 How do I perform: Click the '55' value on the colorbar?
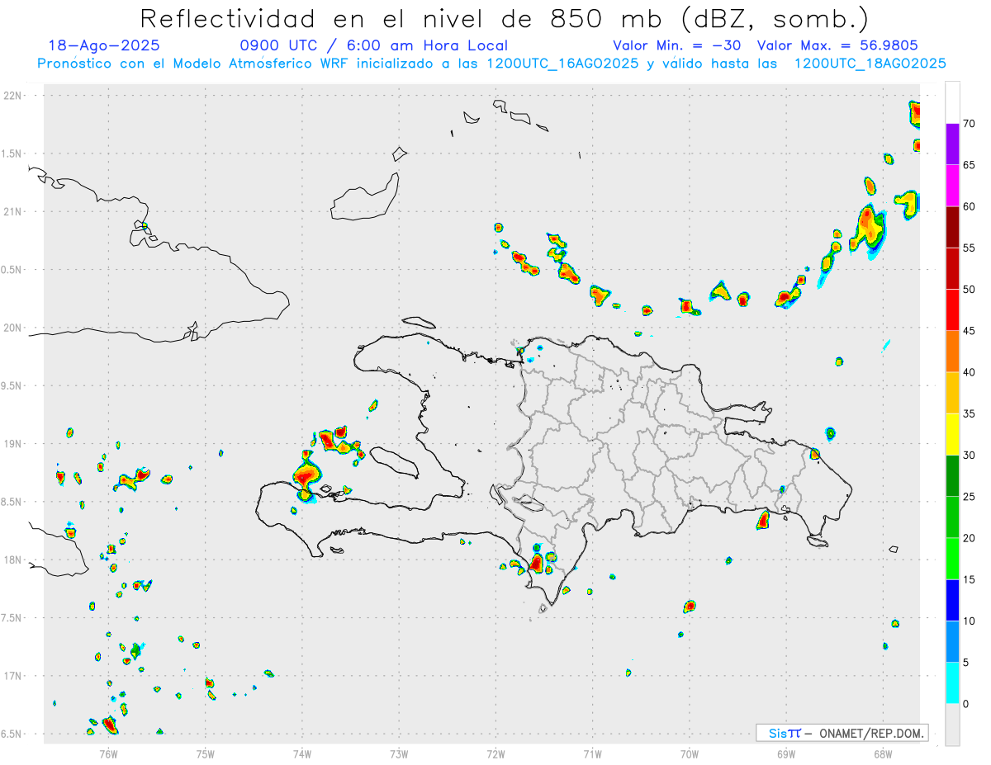coord(970,248)
